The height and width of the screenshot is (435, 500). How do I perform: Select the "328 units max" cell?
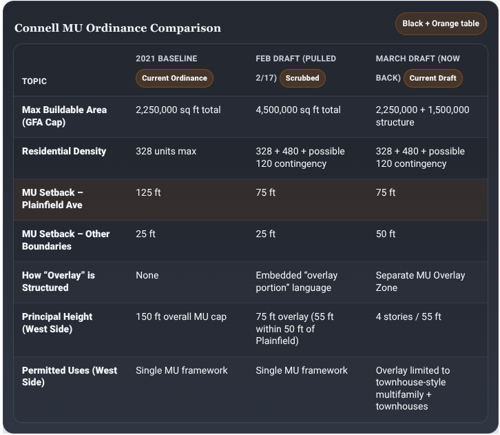[166, 151]
